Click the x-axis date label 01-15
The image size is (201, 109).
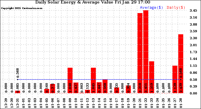coord(105,103)
